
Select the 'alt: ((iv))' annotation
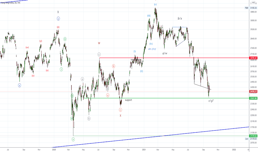pyautogui.click(x=152, y=49)
